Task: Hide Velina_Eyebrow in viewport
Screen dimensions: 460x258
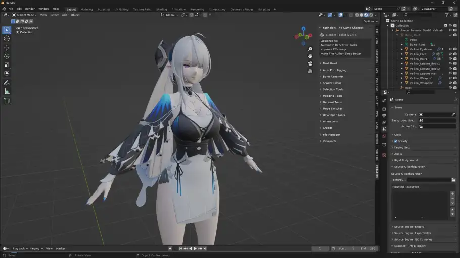Action: tap(450, 49)
